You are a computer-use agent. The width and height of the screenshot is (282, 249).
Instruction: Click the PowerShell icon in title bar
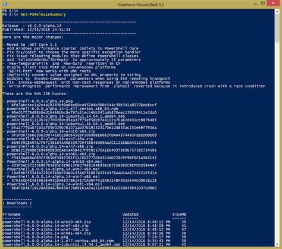pos(5,4)
